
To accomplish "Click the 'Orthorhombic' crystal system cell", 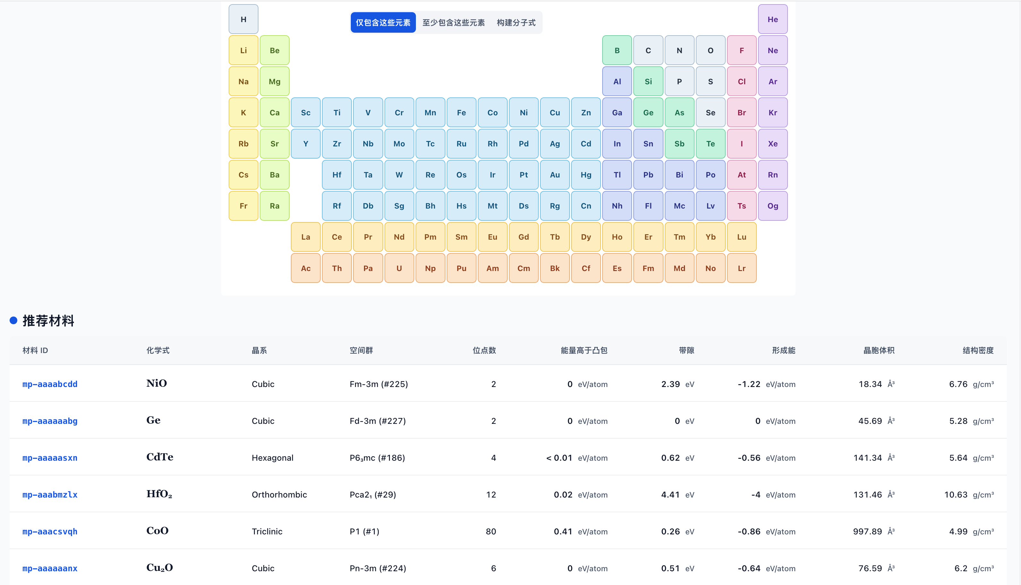I will point(279,495).
